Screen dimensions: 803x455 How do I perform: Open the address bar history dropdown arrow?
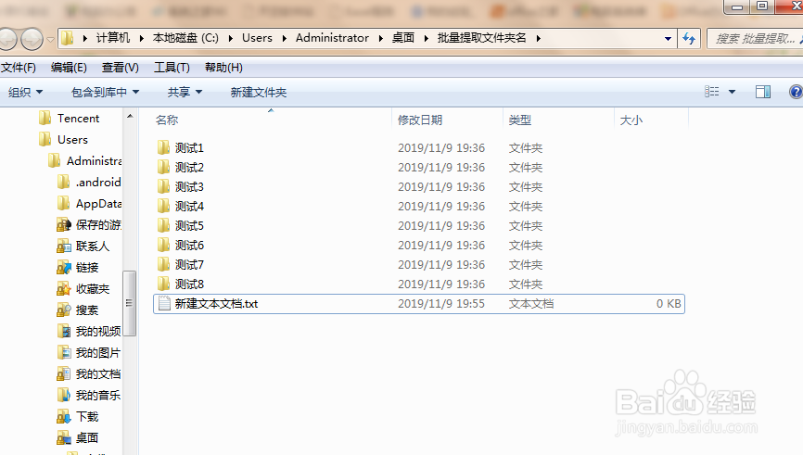(668, 38)
